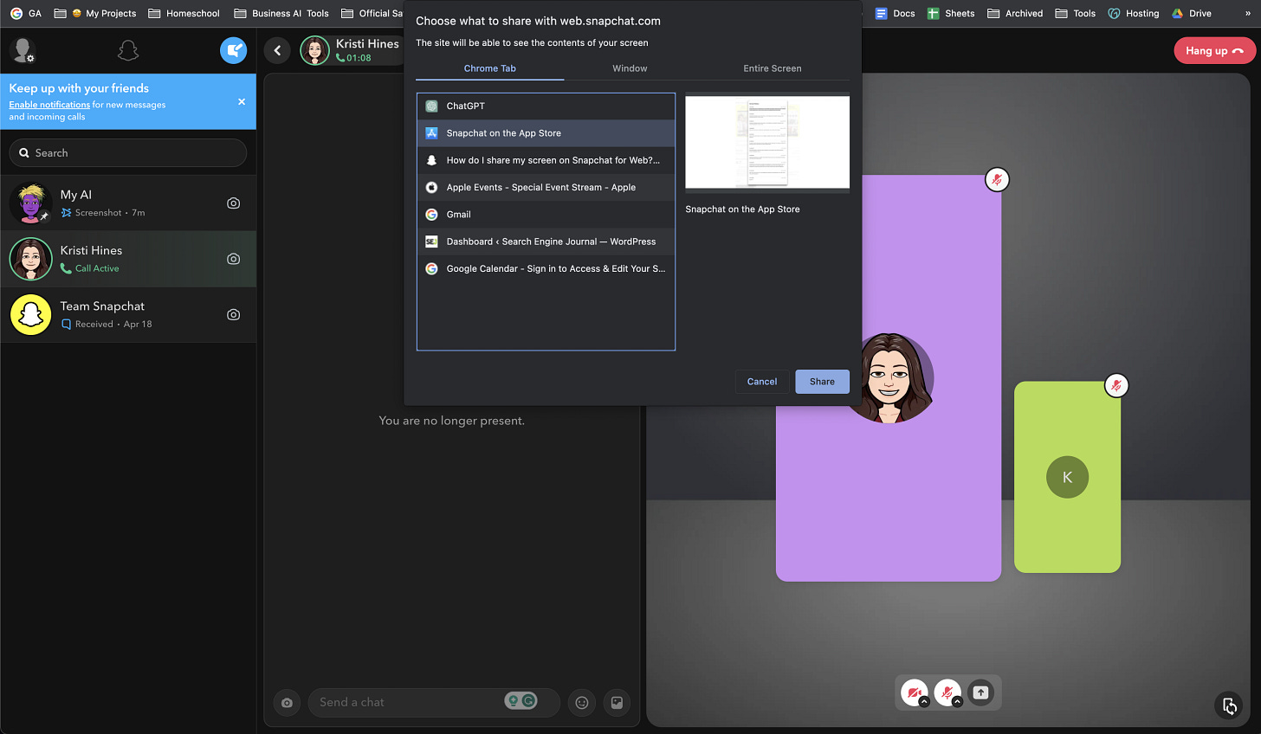Open the emoji picker smiley icon
Screen dimensions: 1261x734
coord(582,703)
